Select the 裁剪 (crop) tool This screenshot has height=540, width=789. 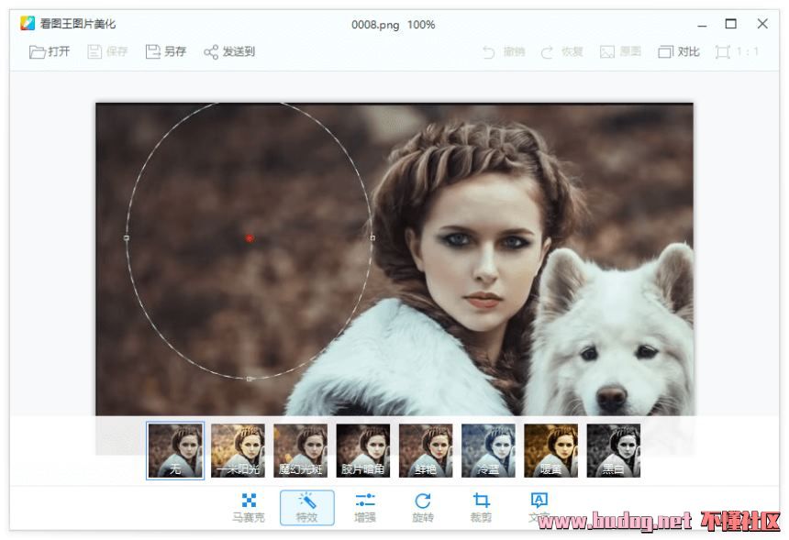(481, 507)
